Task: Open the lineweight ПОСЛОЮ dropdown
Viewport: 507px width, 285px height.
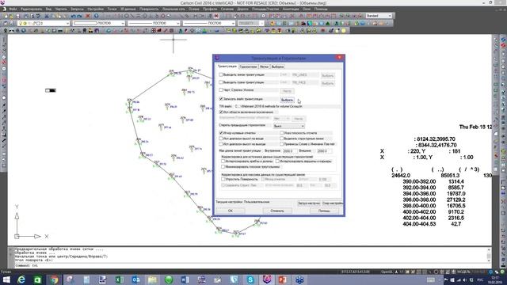Action: (x=208, y=23)
